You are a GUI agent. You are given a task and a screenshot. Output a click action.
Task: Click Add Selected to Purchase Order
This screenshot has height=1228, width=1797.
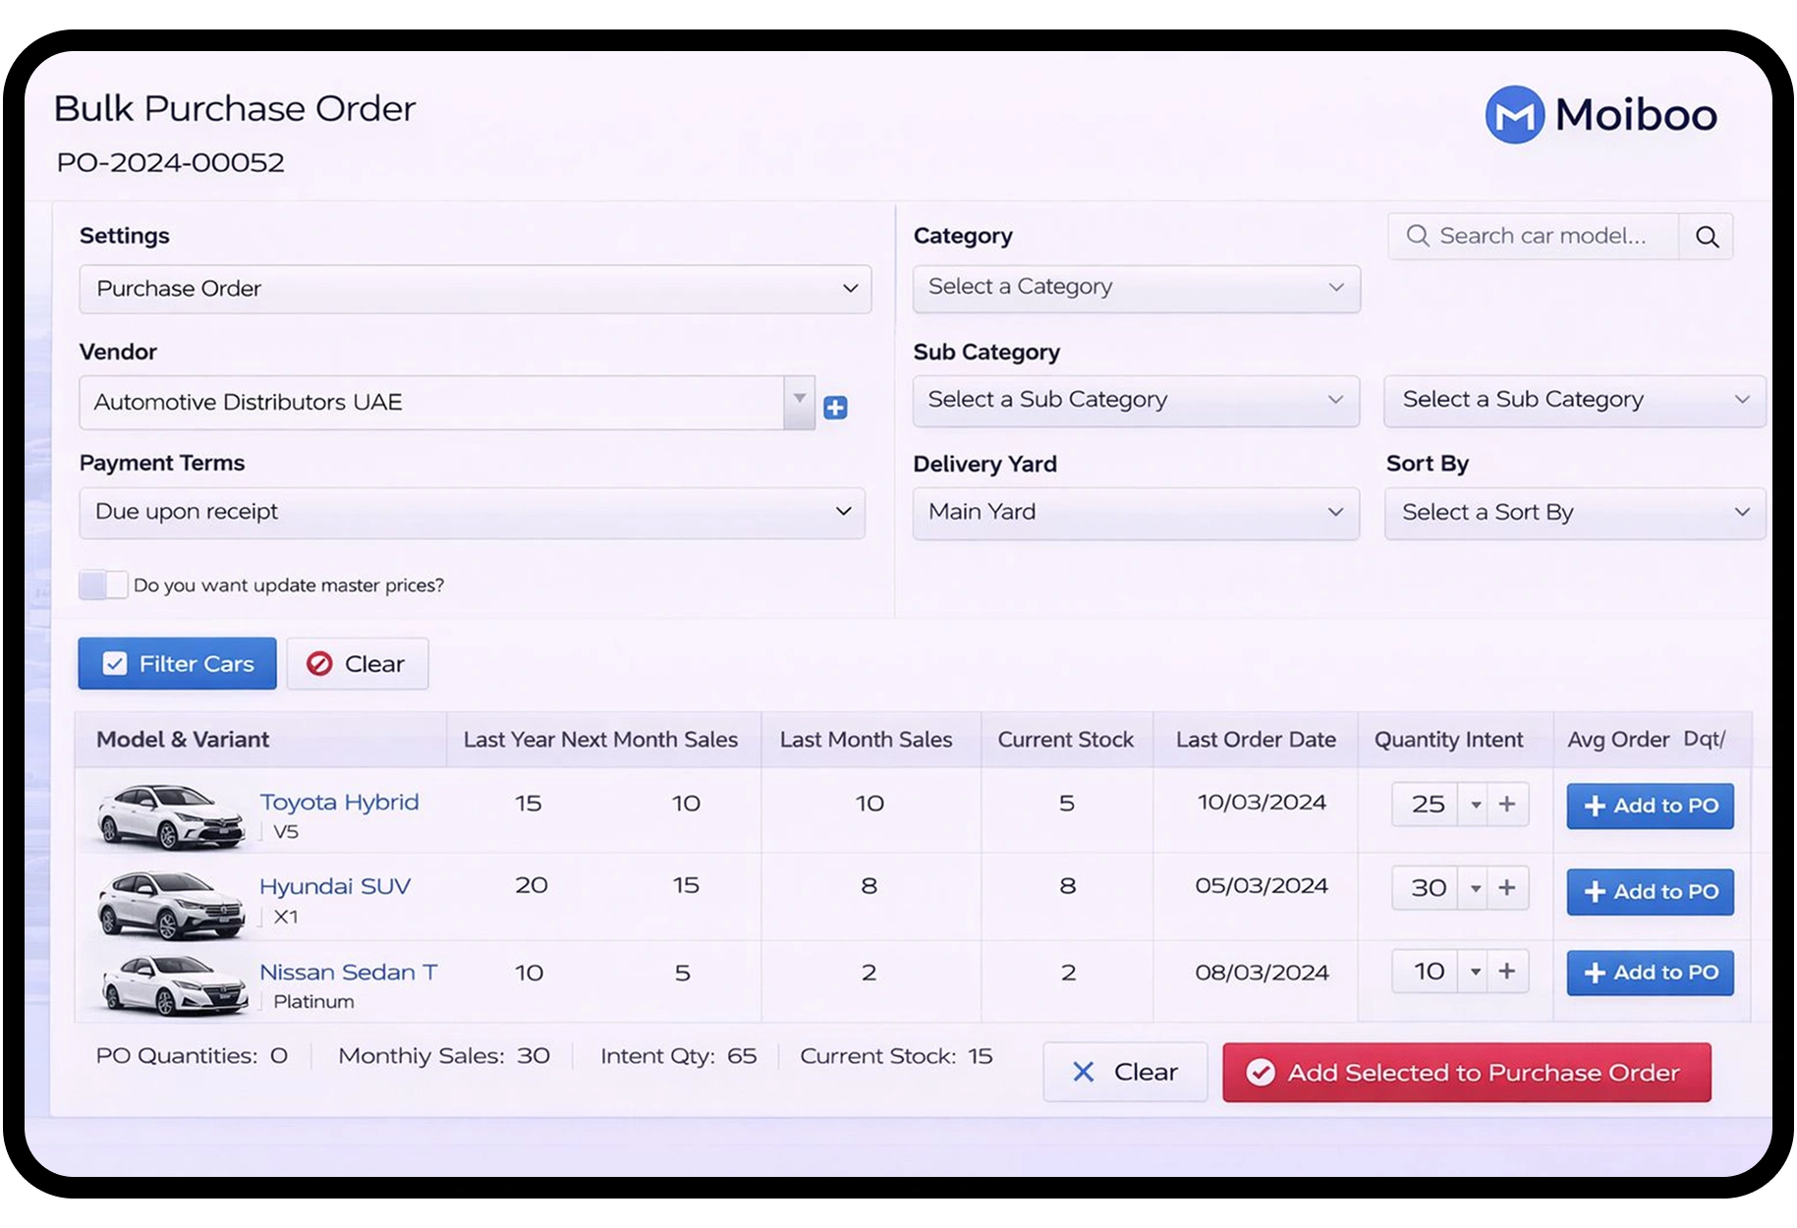pos(1467,1072)
